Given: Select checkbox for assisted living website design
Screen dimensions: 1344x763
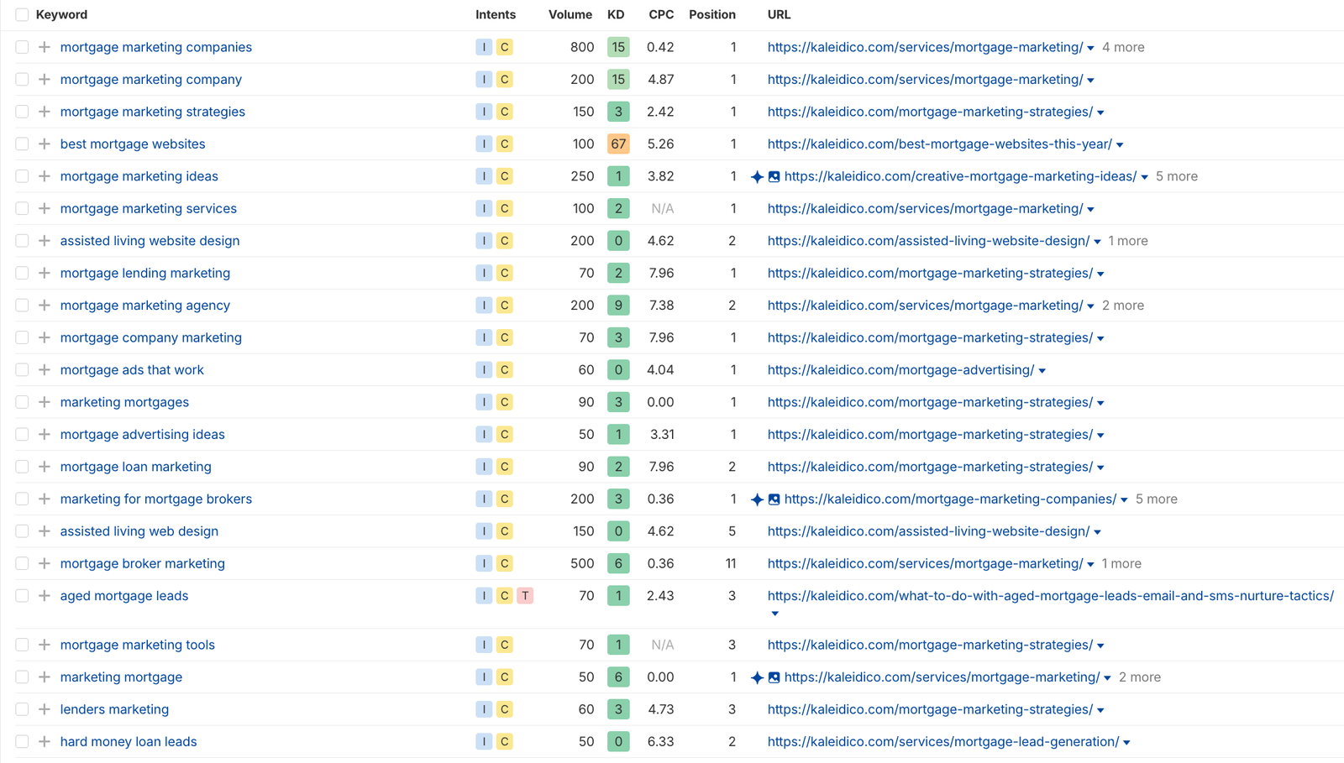Looking at the screenshot, I should (x=22, y=241).
